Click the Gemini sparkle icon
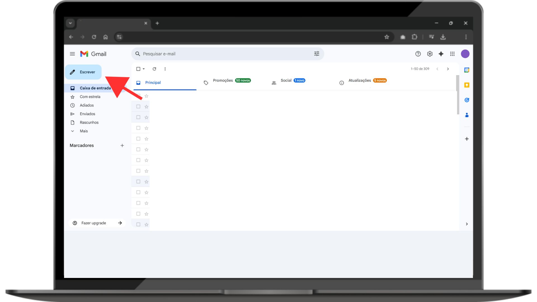 click(441, 54)
